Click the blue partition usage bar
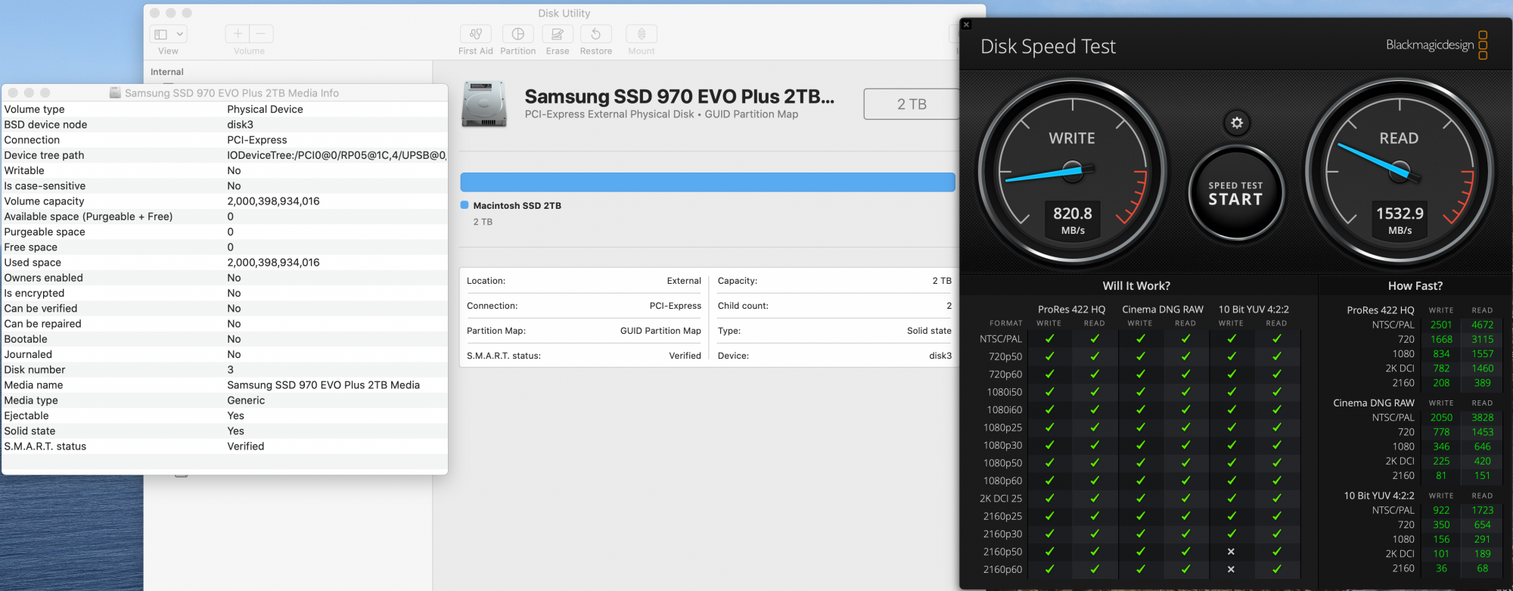Image resolution: width=1513 pixels, height=591 pixels. pyautogui.click(x=707, y=182)
